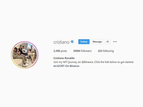Open the 500M followers list
Viewport: 143px width, 107px height.
tap(82, 51)
